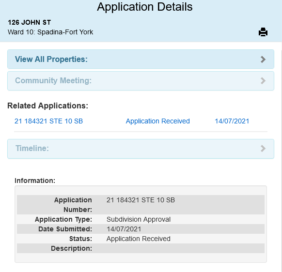Select the Subdivision Approval value
The width and height of the screenshot is (282, 272).
[139, 219]
